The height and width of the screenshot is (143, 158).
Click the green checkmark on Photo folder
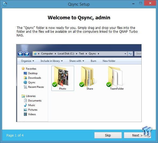(x=55, y=84)
